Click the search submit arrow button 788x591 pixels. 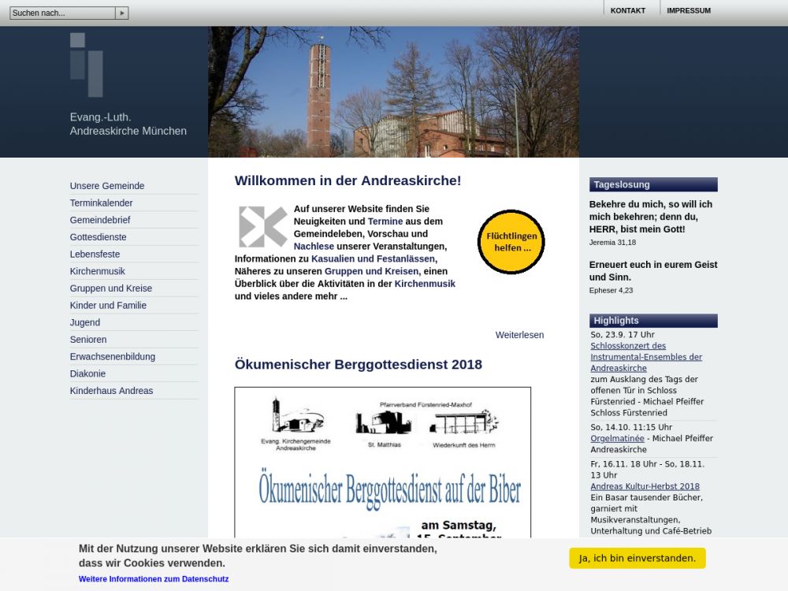(x=121, y=13)
